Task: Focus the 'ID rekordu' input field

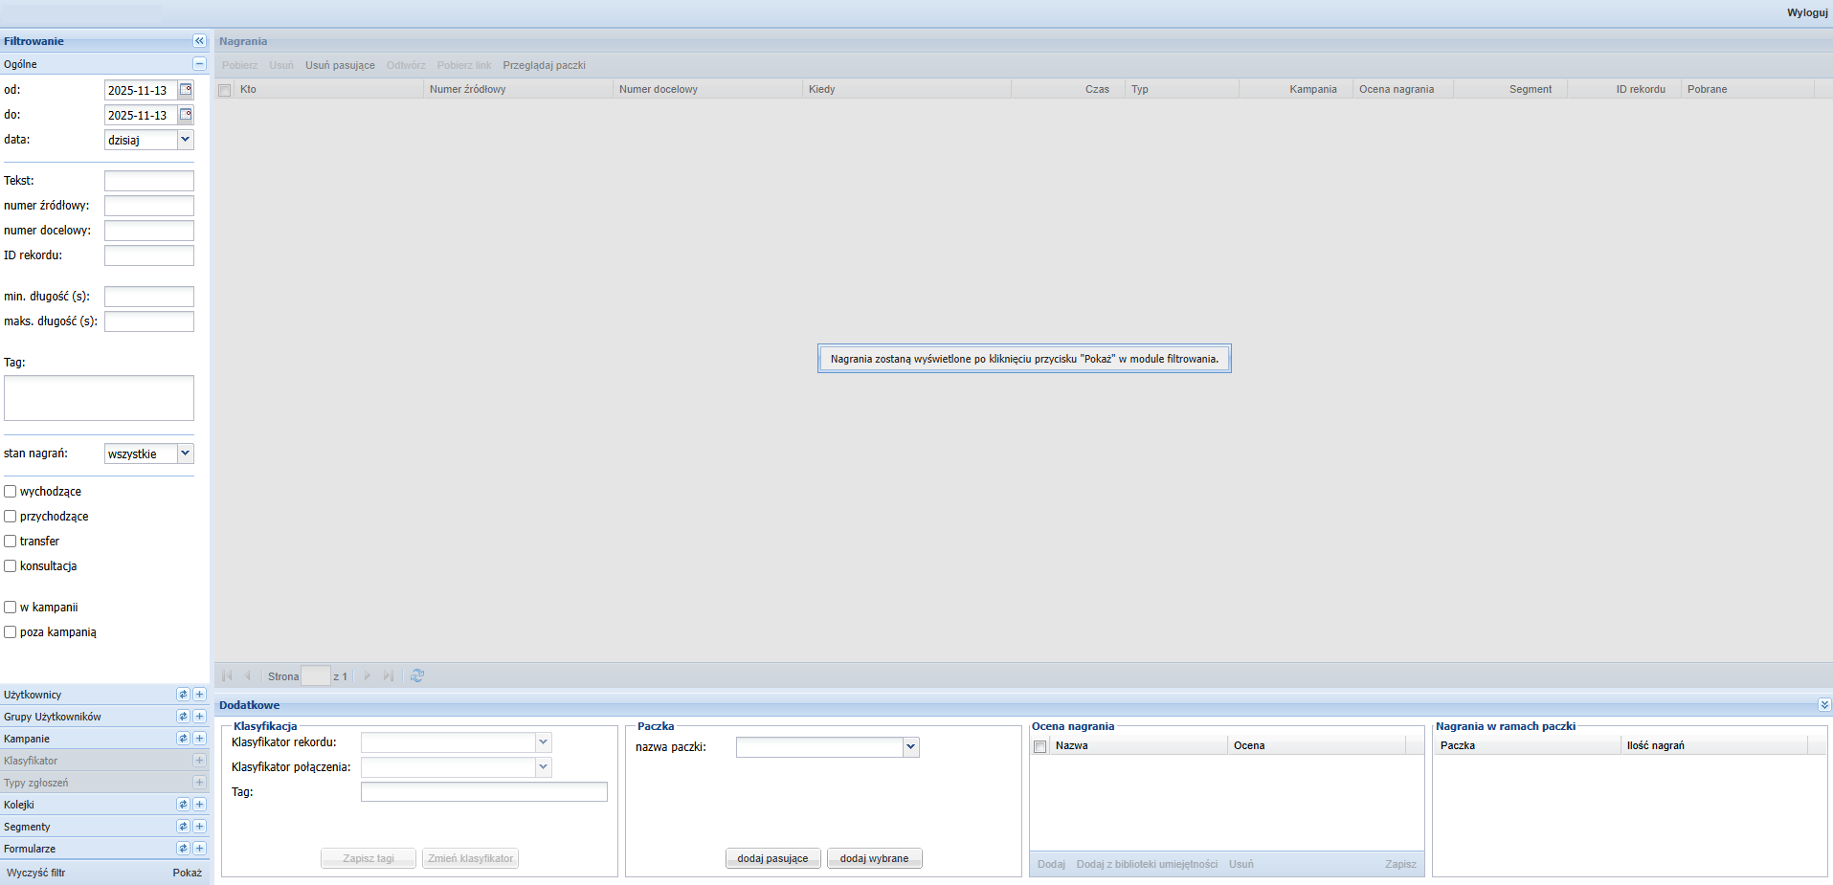Action: (x=149, y=255)
